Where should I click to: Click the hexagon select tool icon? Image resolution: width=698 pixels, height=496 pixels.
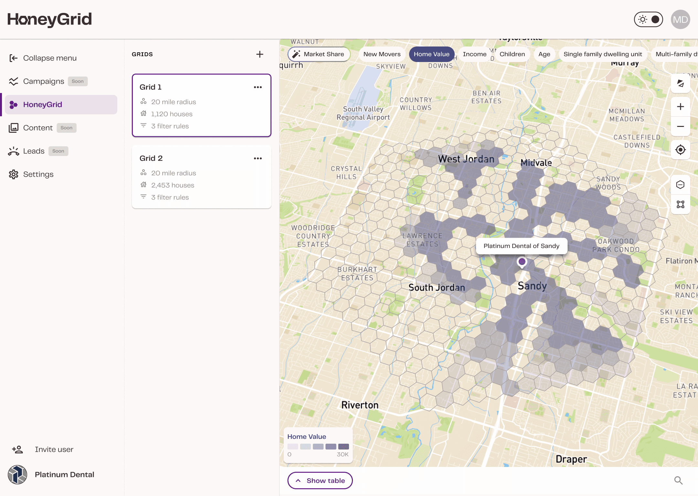[681, 185]
